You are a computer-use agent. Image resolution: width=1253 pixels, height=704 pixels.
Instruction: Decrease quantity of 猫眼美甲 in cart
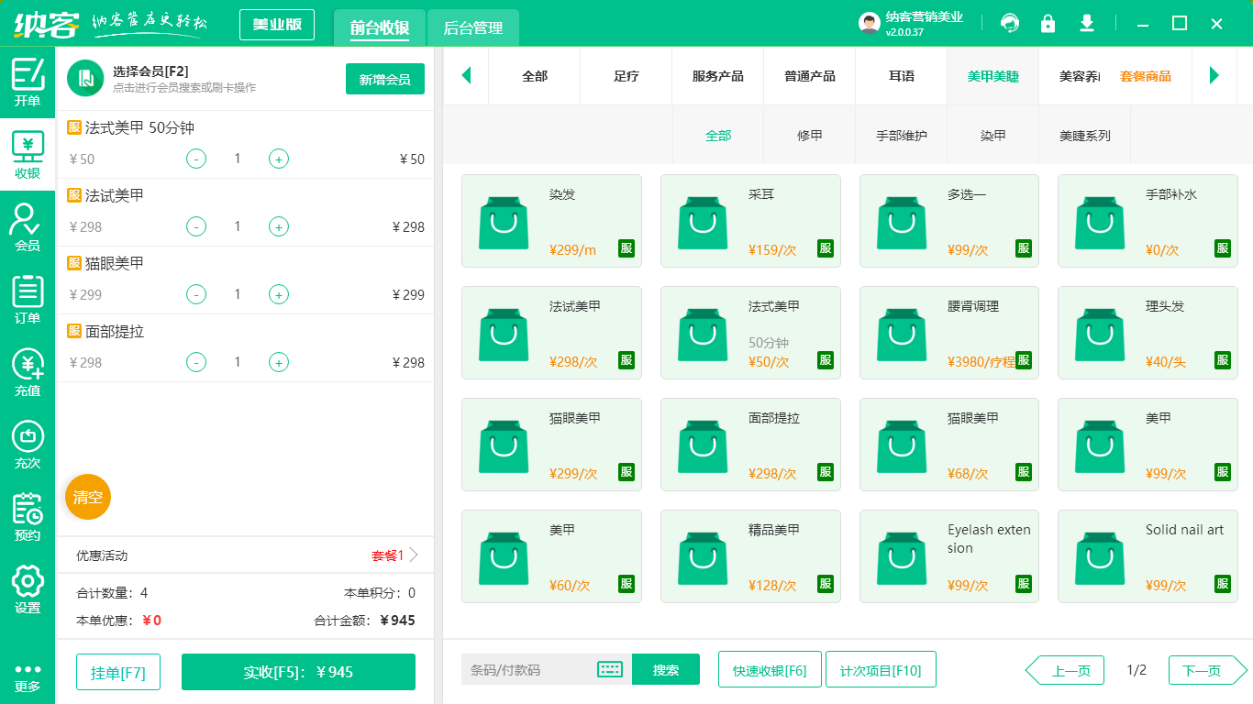click(196, 294)
